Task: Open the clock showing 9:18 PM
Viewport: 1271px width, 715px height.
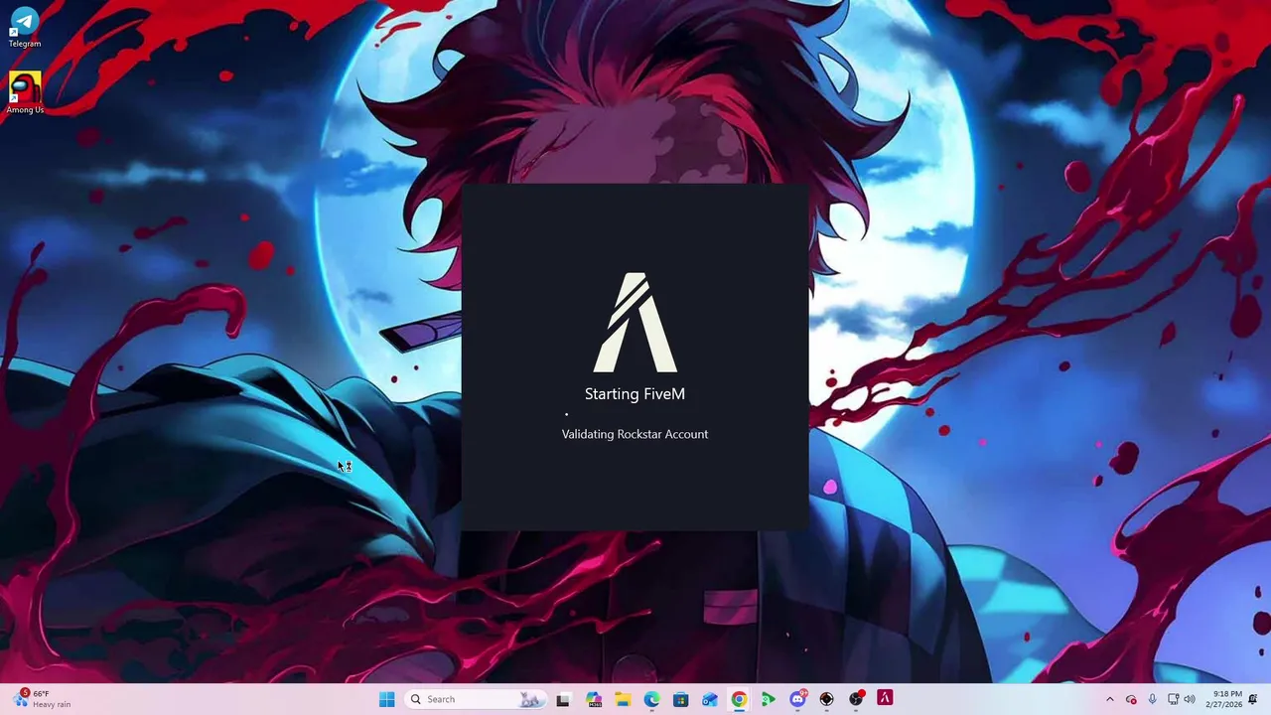Action: pos(1225,699)
